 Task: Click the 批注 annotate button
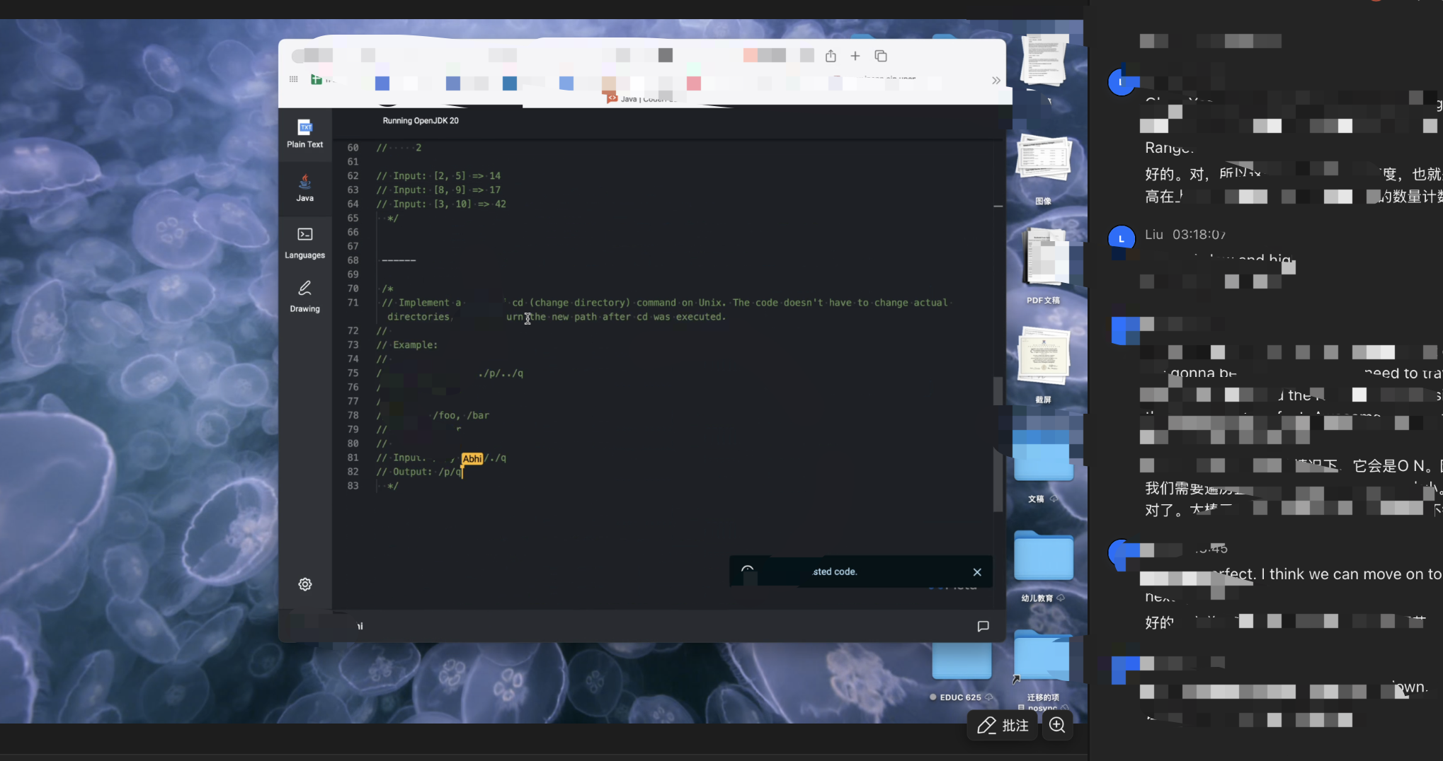pos(1003,725)
